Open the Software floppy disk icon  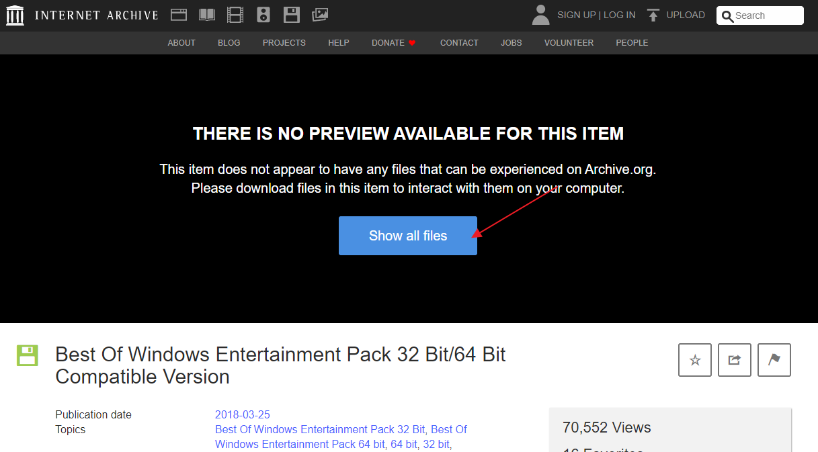(292, 14)
